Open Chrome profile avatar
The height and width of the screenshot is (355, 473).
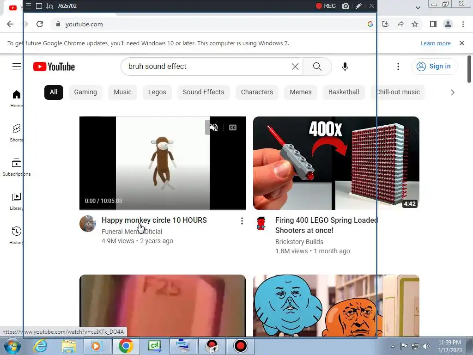[448, 24]
